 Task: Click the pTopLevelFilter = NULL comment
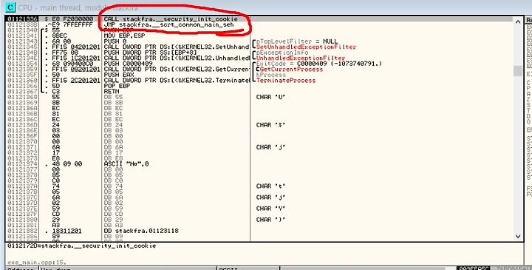297,41
